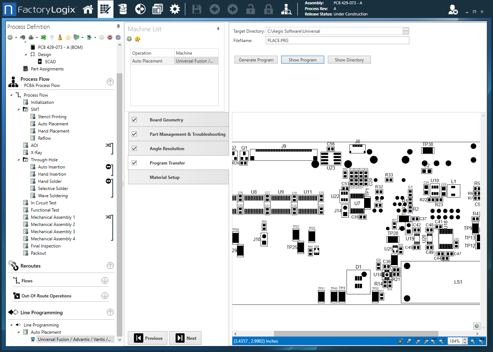This screenshot has height=352, width=493.
Task: Toggle the Program Transfer checkbox
Action: (x=134, y=163)
